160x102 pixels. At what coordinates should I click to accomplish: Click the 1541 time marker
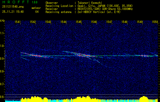pos(18,22)
